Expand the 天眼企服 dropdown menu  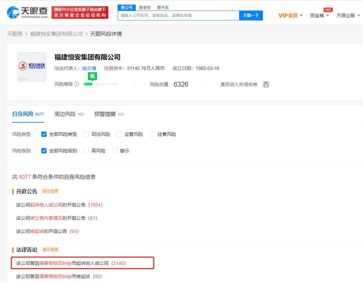coord(348,15)
